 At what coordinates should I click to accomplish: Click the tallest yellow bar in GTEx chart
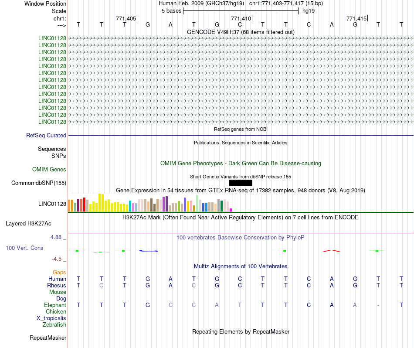click(x=100, y=203)
